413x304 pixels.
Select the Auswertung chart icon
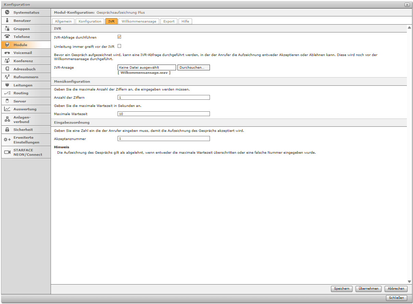[7, 109]
